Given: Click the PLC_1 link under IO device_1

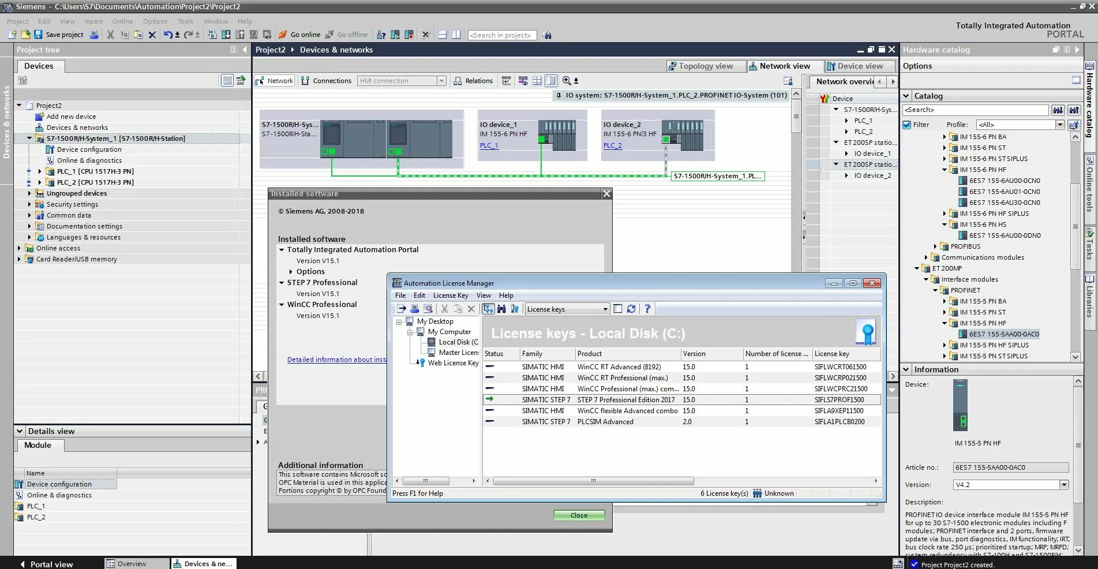Looking at the screenshot, I should click(489, 145).
